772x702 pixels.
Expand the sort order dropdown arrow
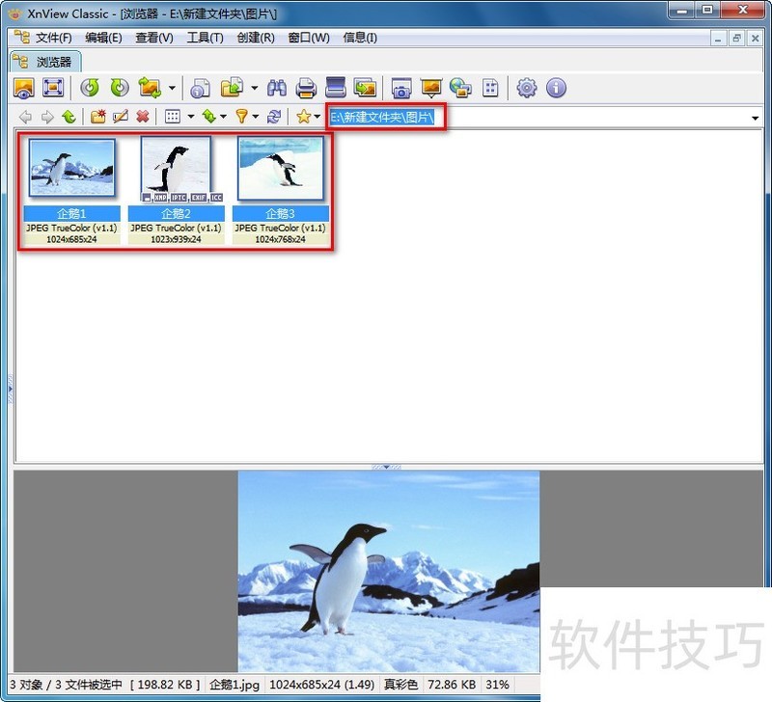coord(223,117)
